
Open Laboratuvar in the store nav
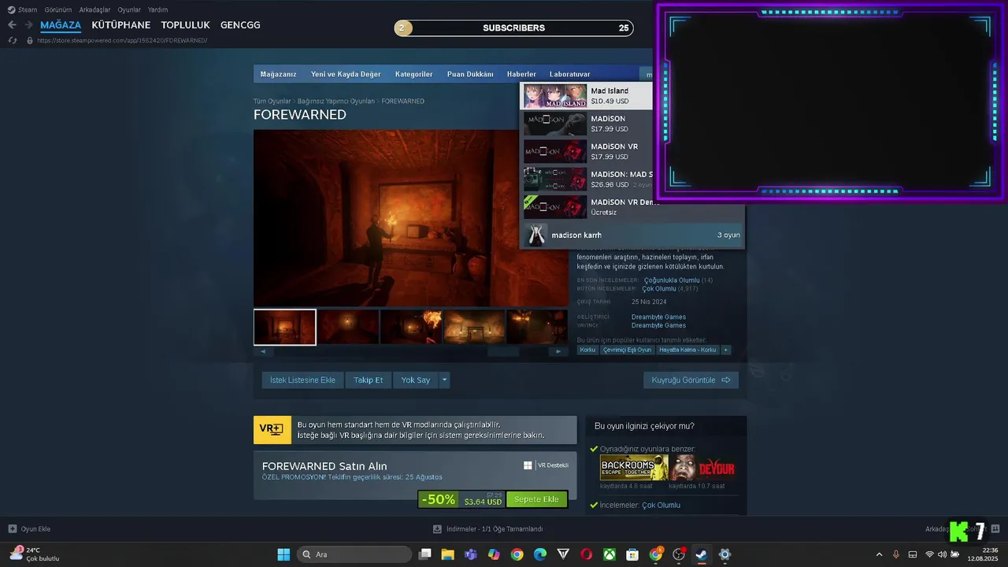click(x=570, y=74)
